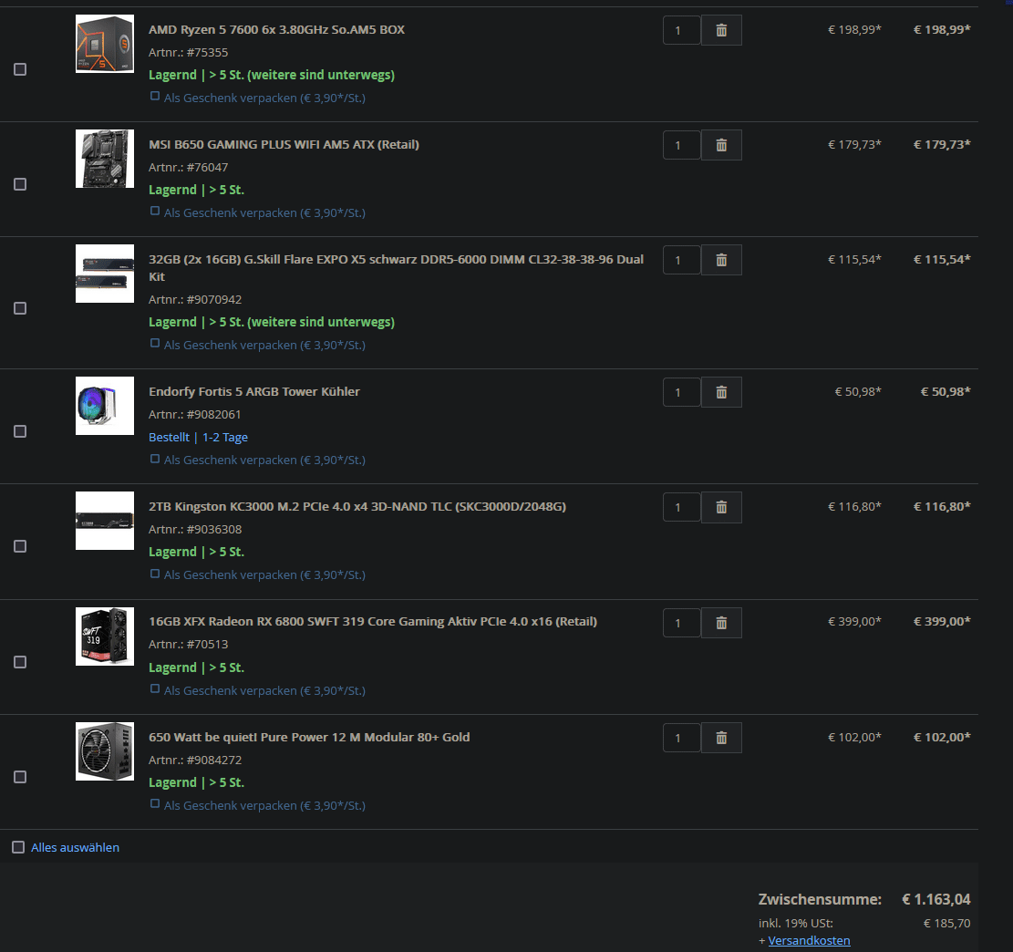Viewport: 1013px width, 952px height.
Task: Open 650 Watt be quiet! Pure Power link
Action: [309, 738]
